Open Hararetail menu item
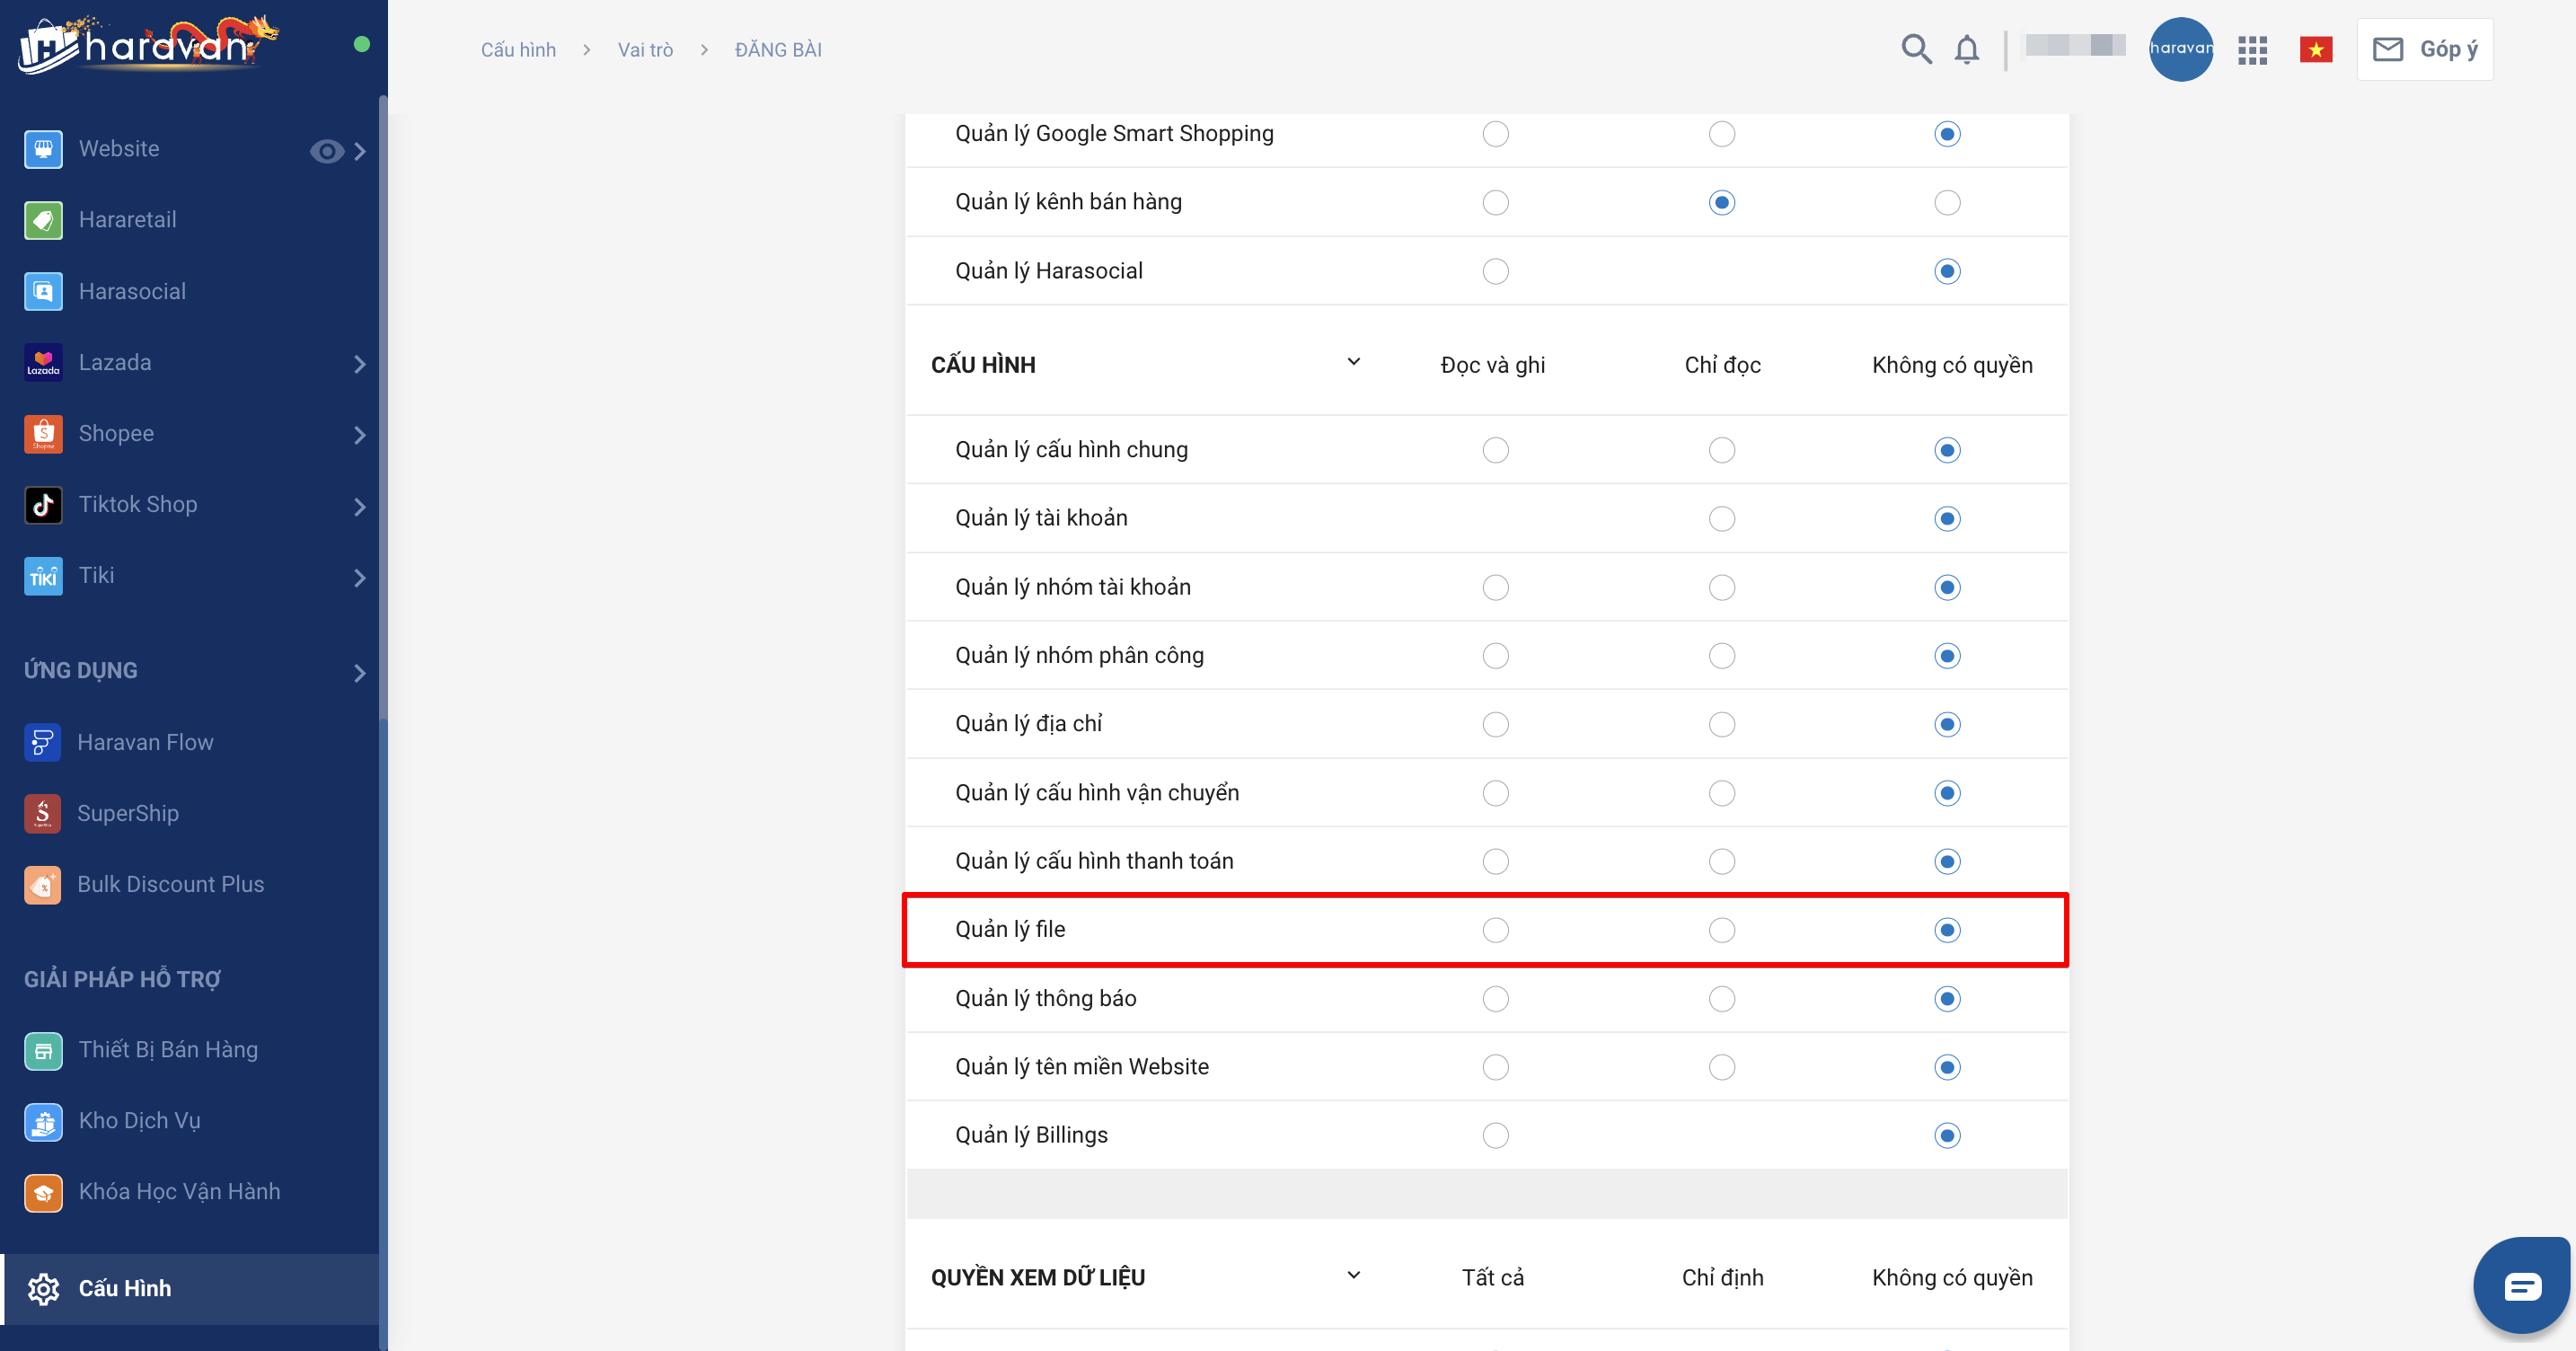 pos(127,220)
